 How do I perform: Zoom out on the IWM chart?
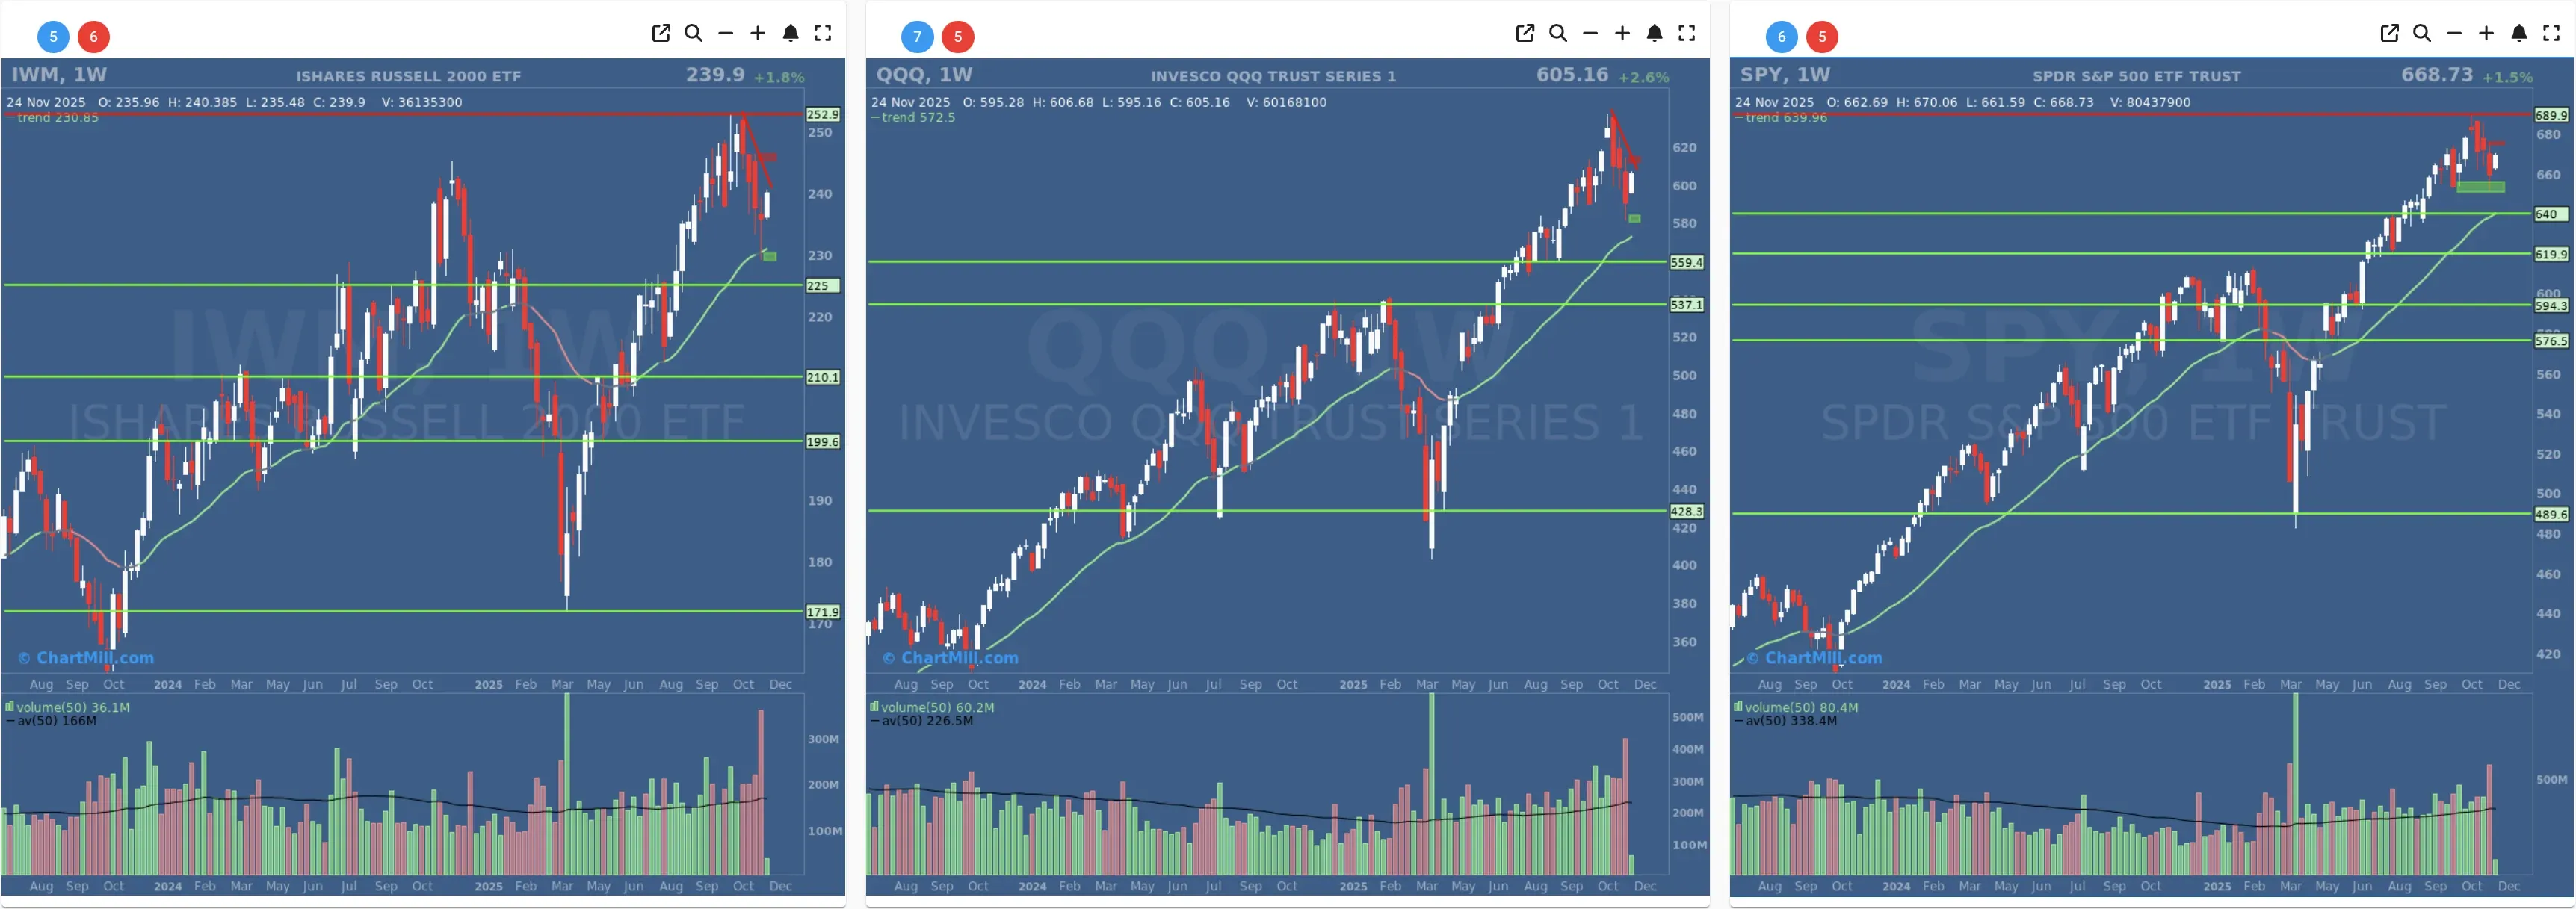point(727,33)
